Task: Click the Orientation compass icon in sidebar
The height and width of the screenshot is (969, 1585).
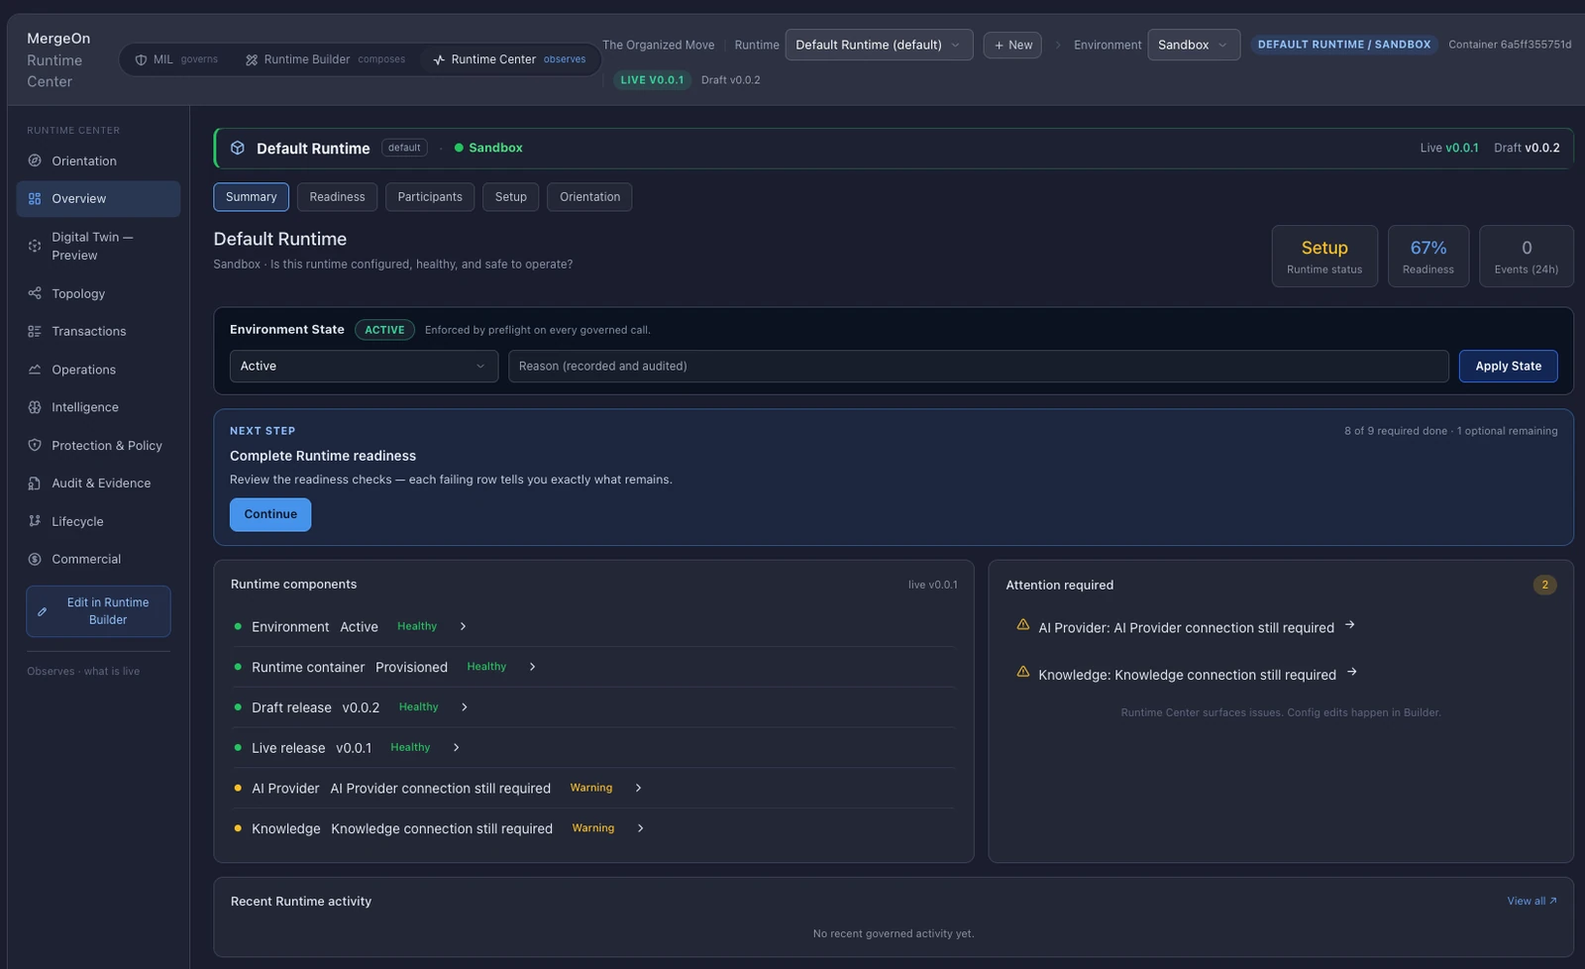Action: click(35, 161)
